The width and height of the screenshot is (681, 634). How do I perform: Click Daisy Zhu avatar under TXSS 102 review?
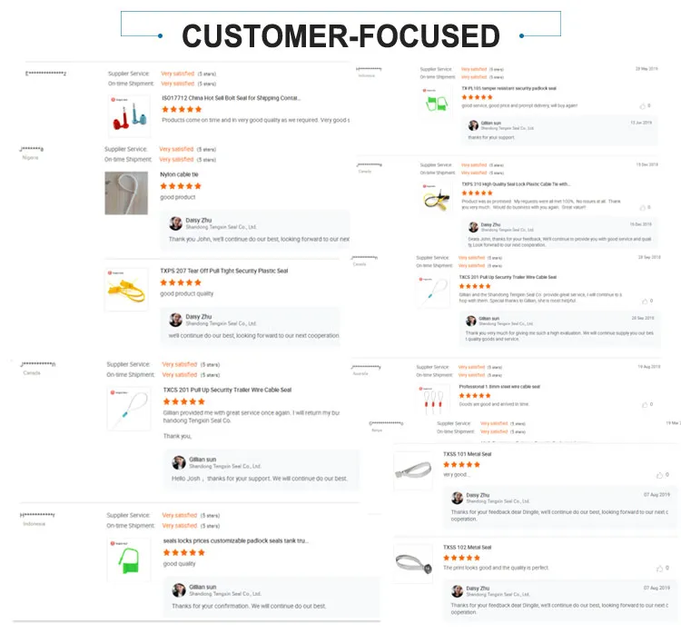click(458, 590)
